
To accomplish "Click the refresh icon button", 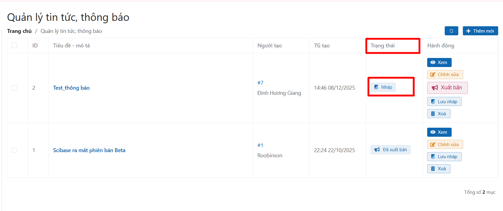I will tap(451, 31).
